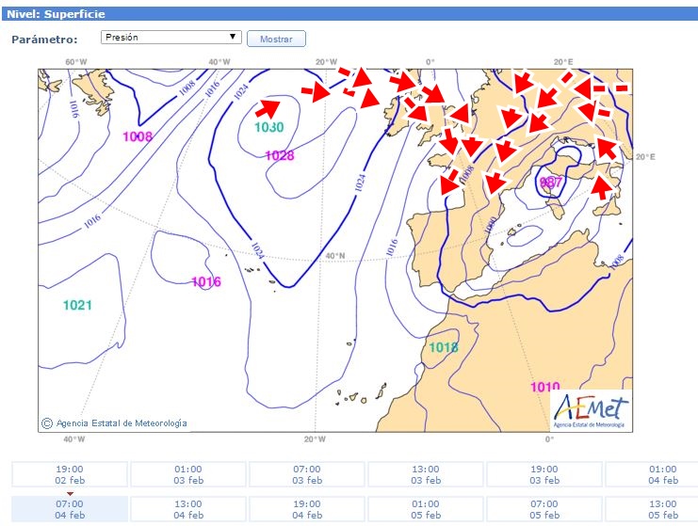Click the 1018 pressure label near Africa
The image size is (698, 526).
(x=443, y=348)
